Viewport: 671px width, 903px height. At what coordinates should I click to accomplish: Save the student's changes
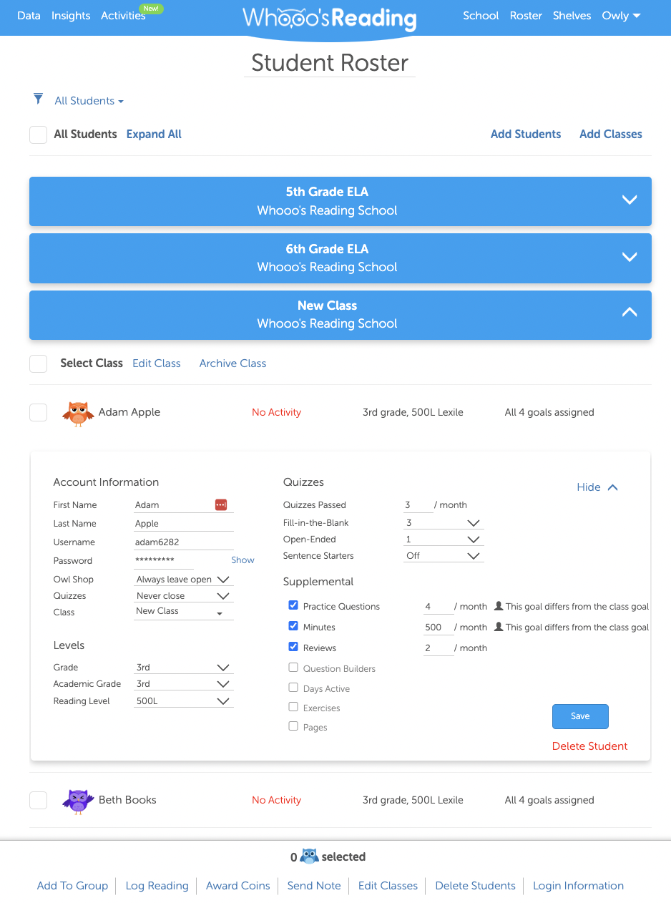click(580, 716)
